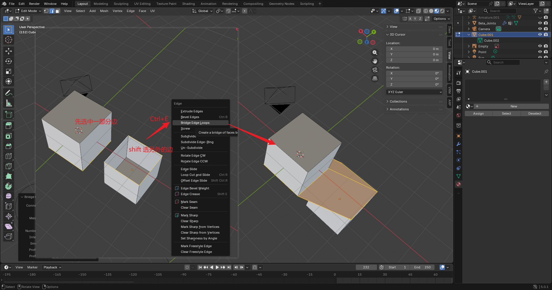Switch to rendered viewport shading

(442, 11)
